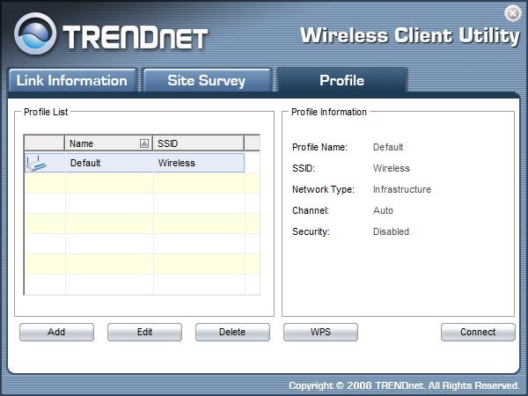
Task: Click the Delete button
Action: (232, 332)
